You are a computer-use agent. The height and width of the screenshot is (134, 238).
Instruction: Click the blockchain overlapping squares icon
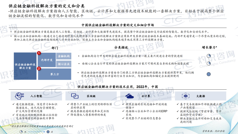75,96
